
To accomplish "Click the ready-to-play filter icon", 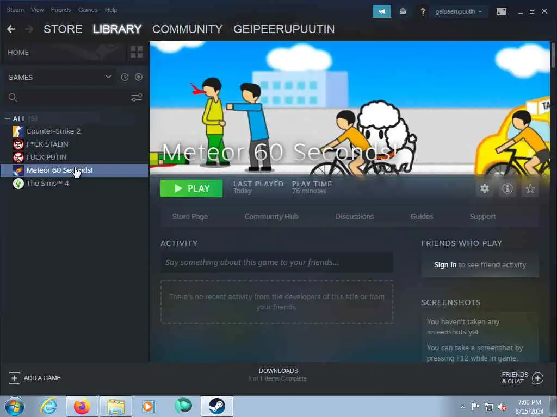I will pos(139,77).
